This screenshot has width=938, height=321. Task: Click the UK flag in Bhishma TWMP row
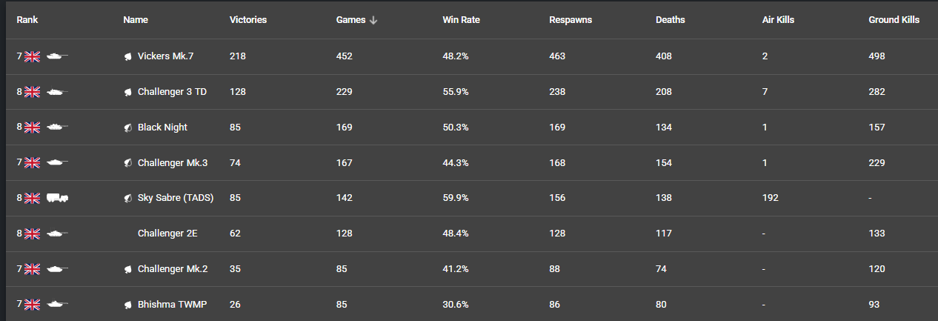point(32,305)
